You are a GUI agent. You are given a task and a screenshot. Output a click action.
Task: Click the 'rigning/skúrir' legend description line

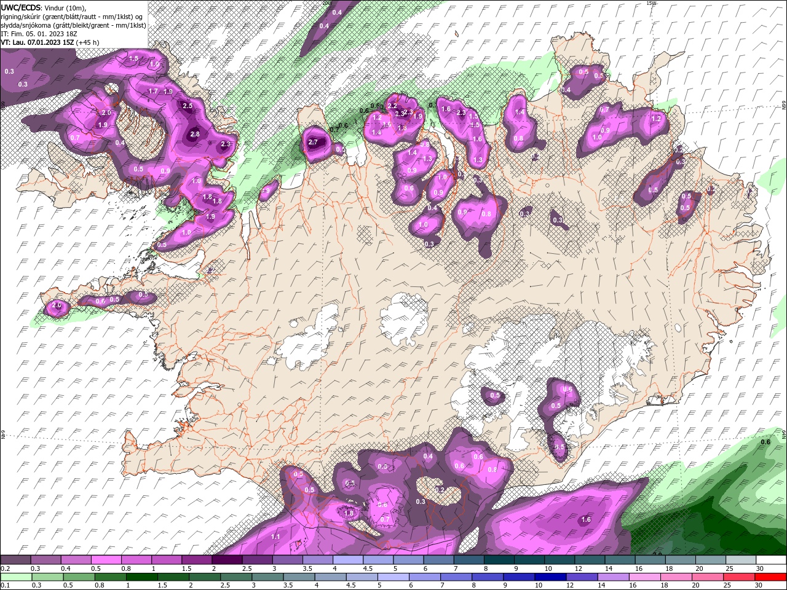point(72,17)
